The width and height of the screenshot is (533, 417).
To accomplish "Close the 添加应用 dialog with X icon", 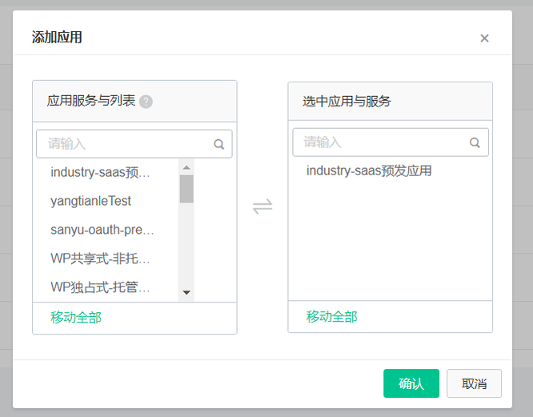I will (484, 38).
